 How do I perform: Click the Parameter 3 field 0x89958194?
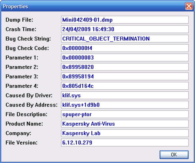pos(125,76)
